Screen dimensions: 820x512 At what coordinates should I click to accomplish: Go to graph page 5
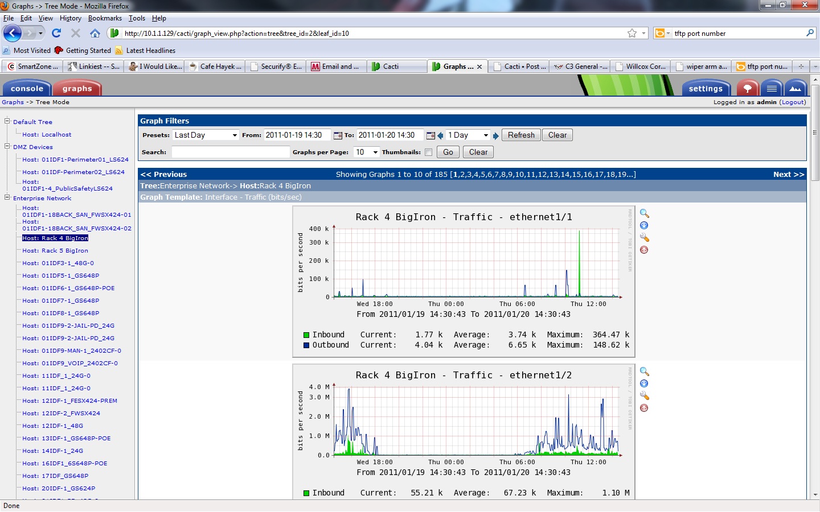click(x=482, y=175)
